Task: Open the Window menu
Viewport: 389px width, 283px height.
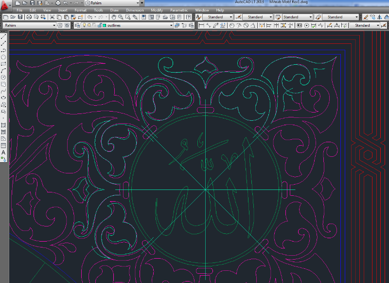Action: (202, 10)
